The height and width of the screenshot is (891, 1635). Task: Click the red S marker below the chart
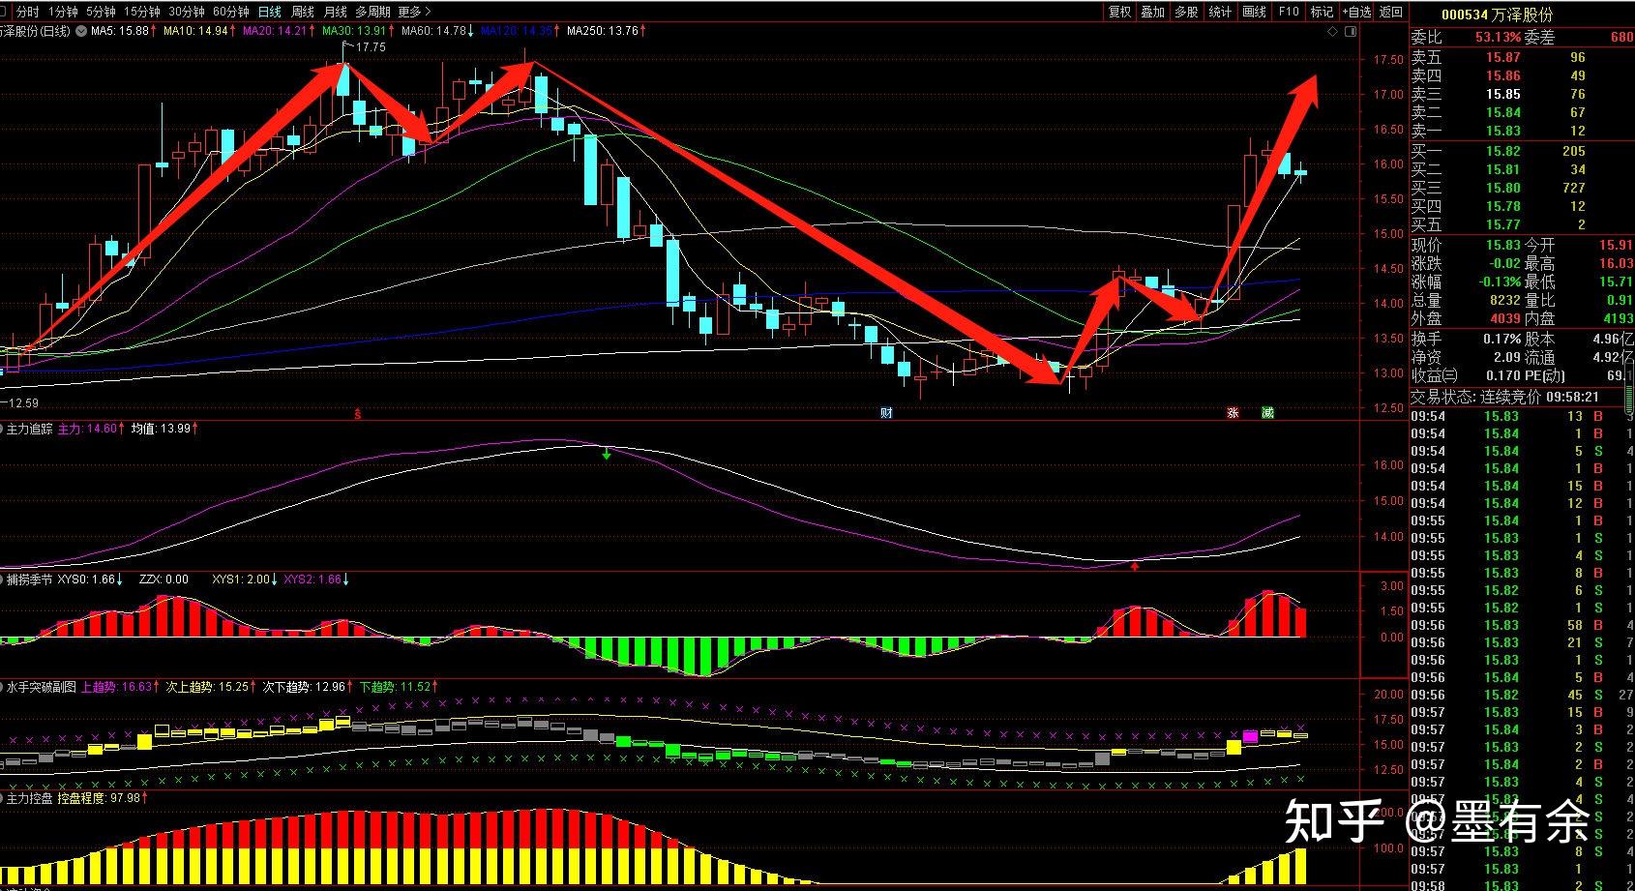(357, 414)
